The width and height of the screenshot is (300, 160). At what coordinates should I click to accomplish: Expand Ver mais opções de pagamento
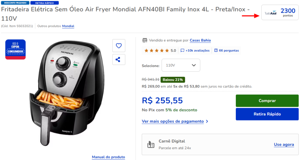pos(175,121)
